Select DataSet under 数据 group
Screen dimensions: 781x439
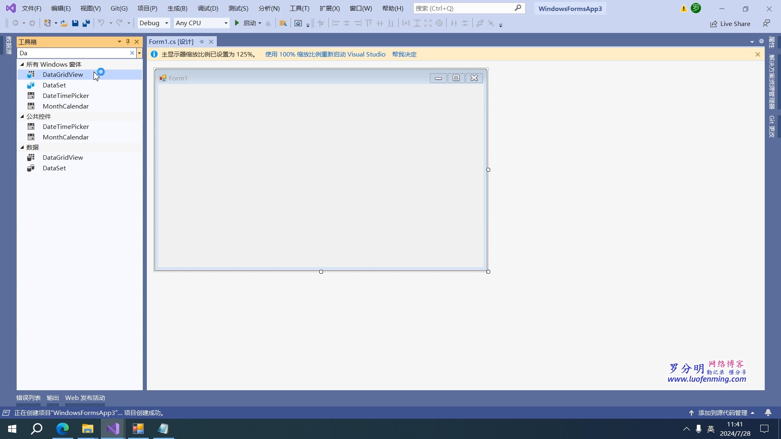(80, 168)
